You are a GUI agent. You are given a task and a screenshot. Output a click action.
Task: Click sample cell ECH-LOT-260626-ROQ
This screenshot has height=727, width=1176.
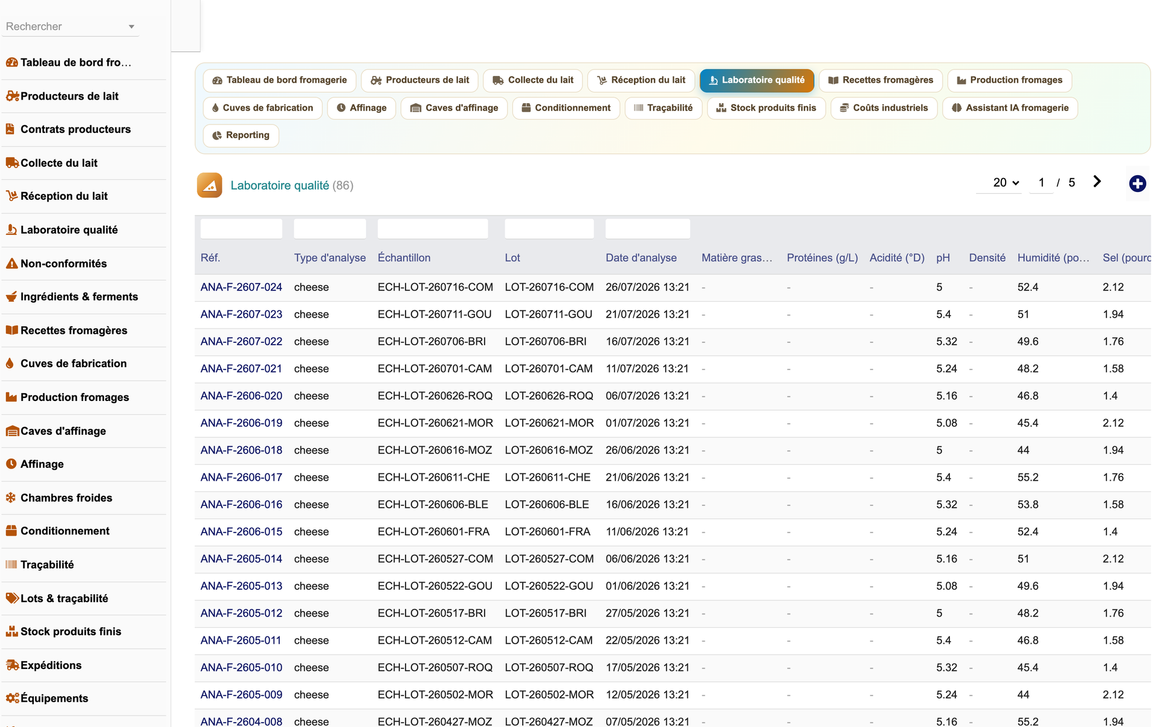coord(435,396)
